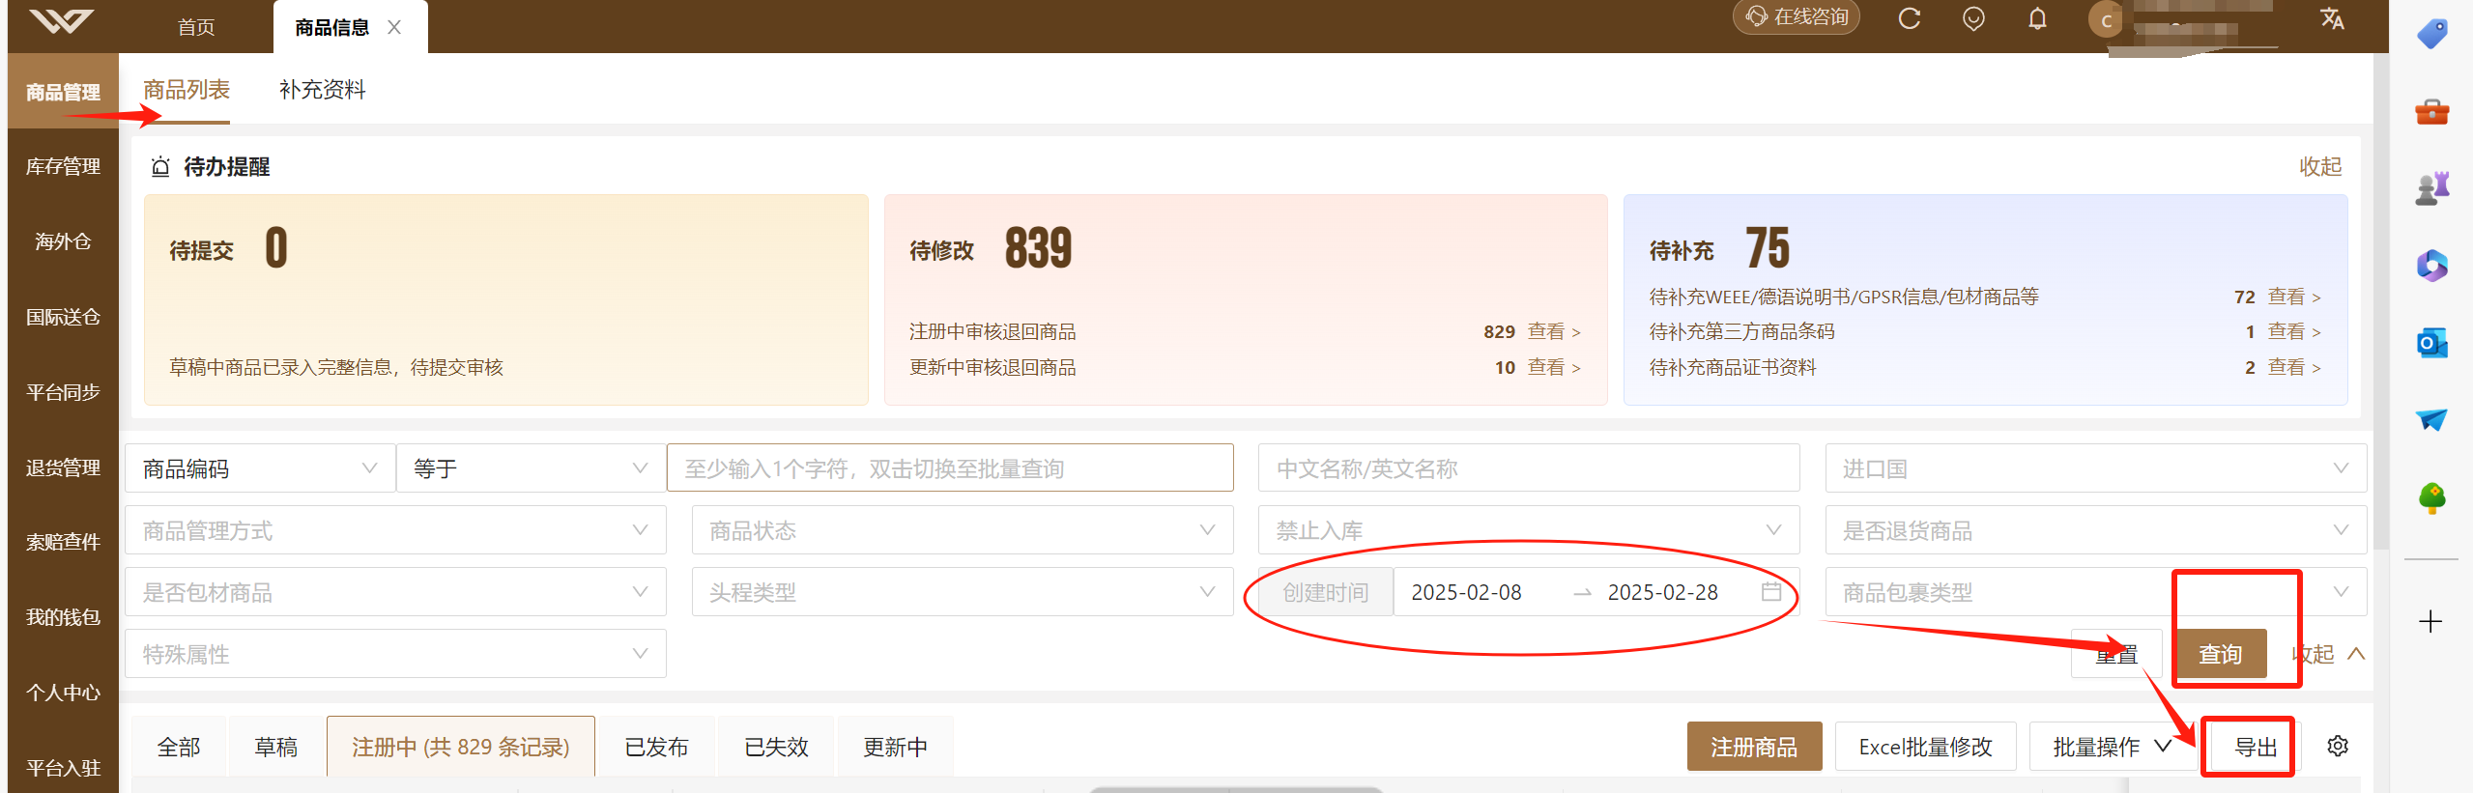Expand the 批量操作 dropdown menu

tap(2112, 747)
